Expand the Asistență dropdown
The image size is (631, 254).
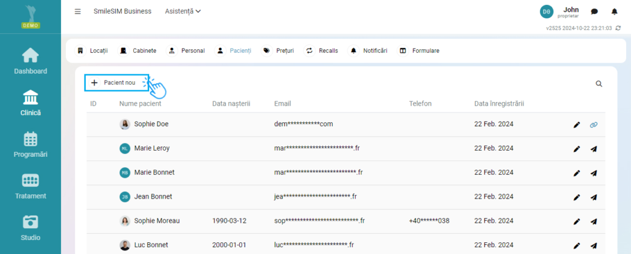[x=183, y=11]
